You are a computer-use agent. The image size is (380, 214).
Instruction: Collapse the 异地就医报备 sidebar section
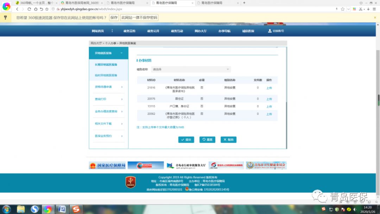[121, 53]
